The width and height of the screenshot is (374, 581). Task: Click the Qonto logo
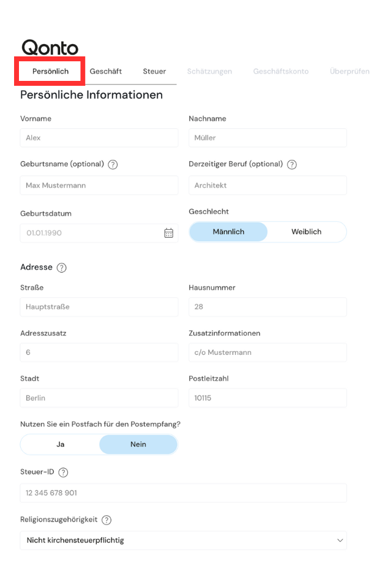(x=50, y=48)
